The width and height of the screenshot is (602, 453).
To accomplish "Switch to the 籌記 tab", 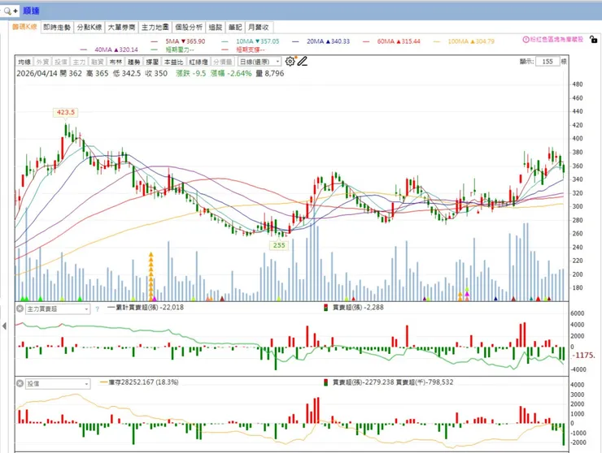I will [235, 28].
